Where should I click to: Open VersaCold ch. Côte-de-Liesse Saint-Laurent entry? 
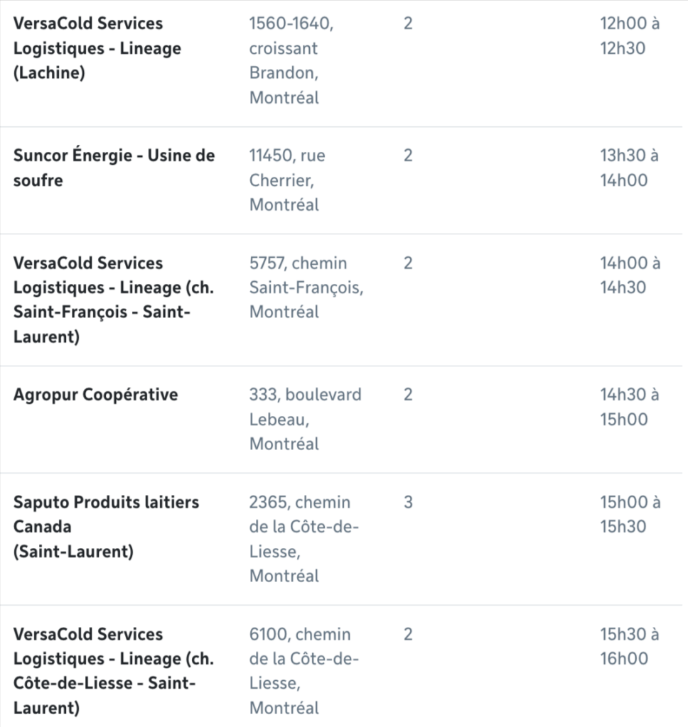[113, 670]
